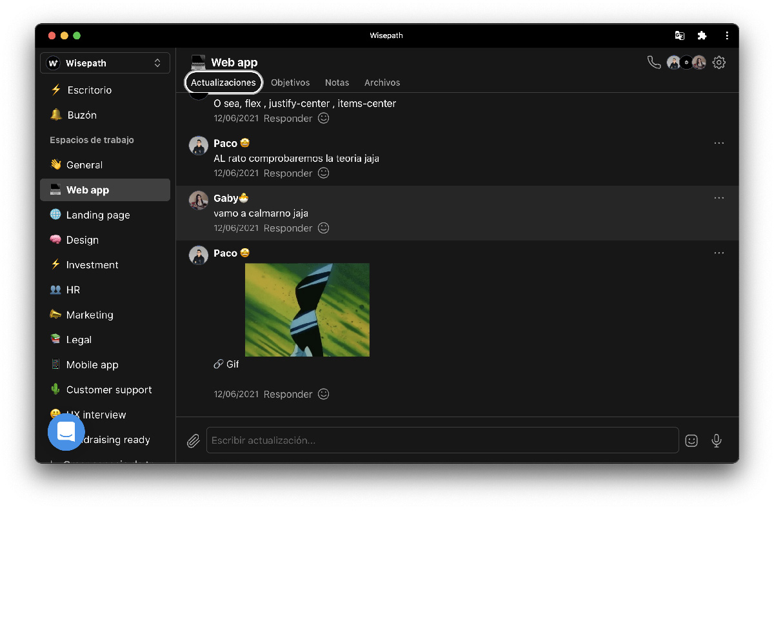Screen dimensions: 774x619
Task: Select the Marketing workspace
Action: click(x=105, y=315)
